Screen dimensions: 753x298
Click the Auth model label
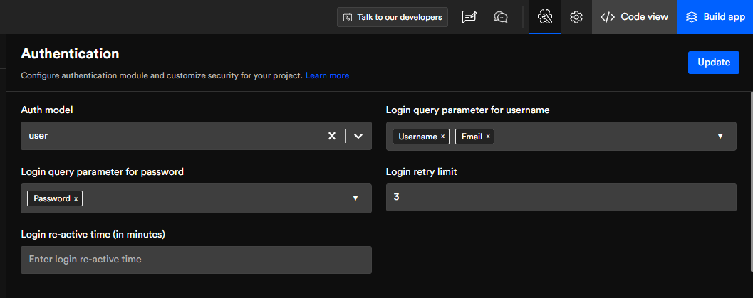pyautogui.click(x=47, y=110)
